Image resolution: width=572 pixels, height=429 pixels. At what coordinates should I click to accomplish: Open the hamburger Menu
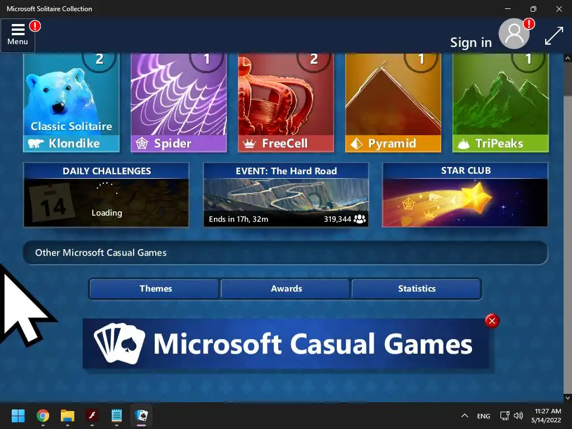[x=17, y=35]
